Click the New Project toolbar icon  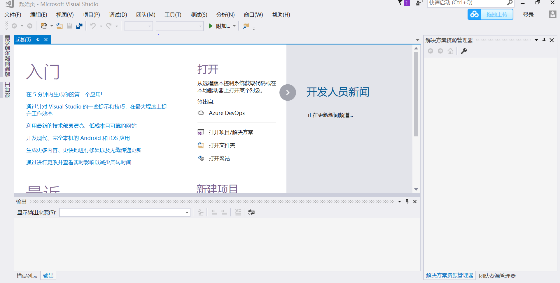pyautogui.click(x=44, y=26)
